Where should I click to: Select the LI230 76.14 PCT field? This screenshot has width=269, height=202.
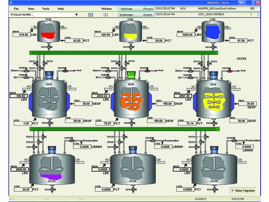[187, 123]
